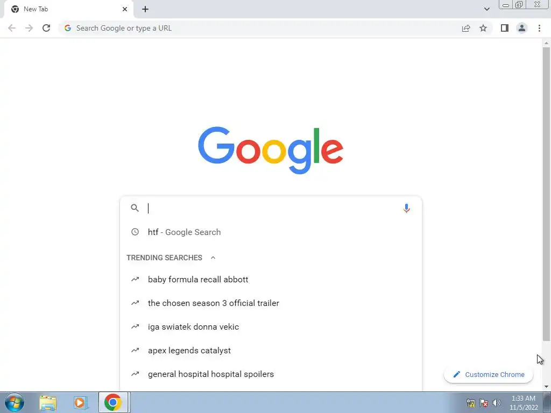Viewport: 551px width, 413px height.
Task: Toggle the Chrome side panel icon
Action: tap(505, 28)
